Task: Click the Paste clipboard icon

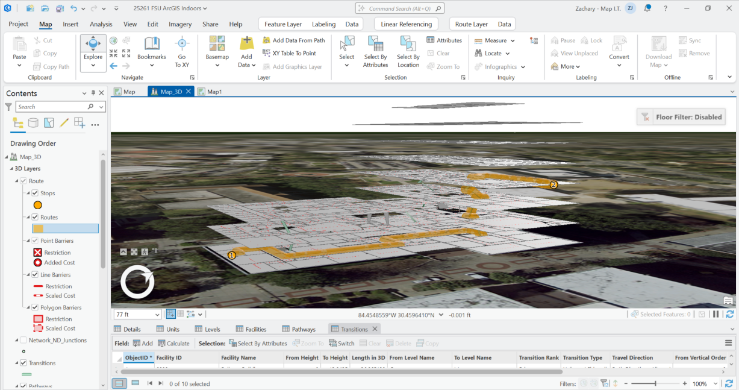Action: pyautogui.click(x=20, y=44)
